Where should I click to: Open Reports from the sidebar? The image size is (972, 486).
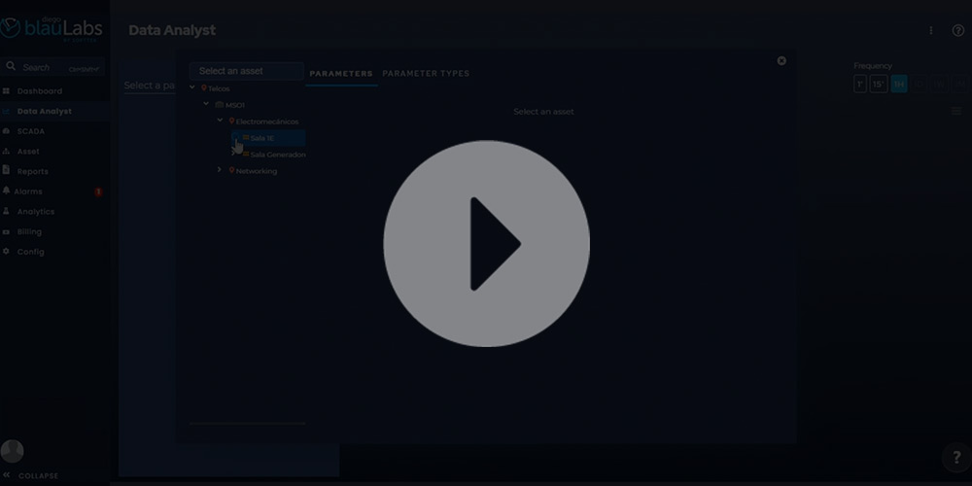coord(32,172)
